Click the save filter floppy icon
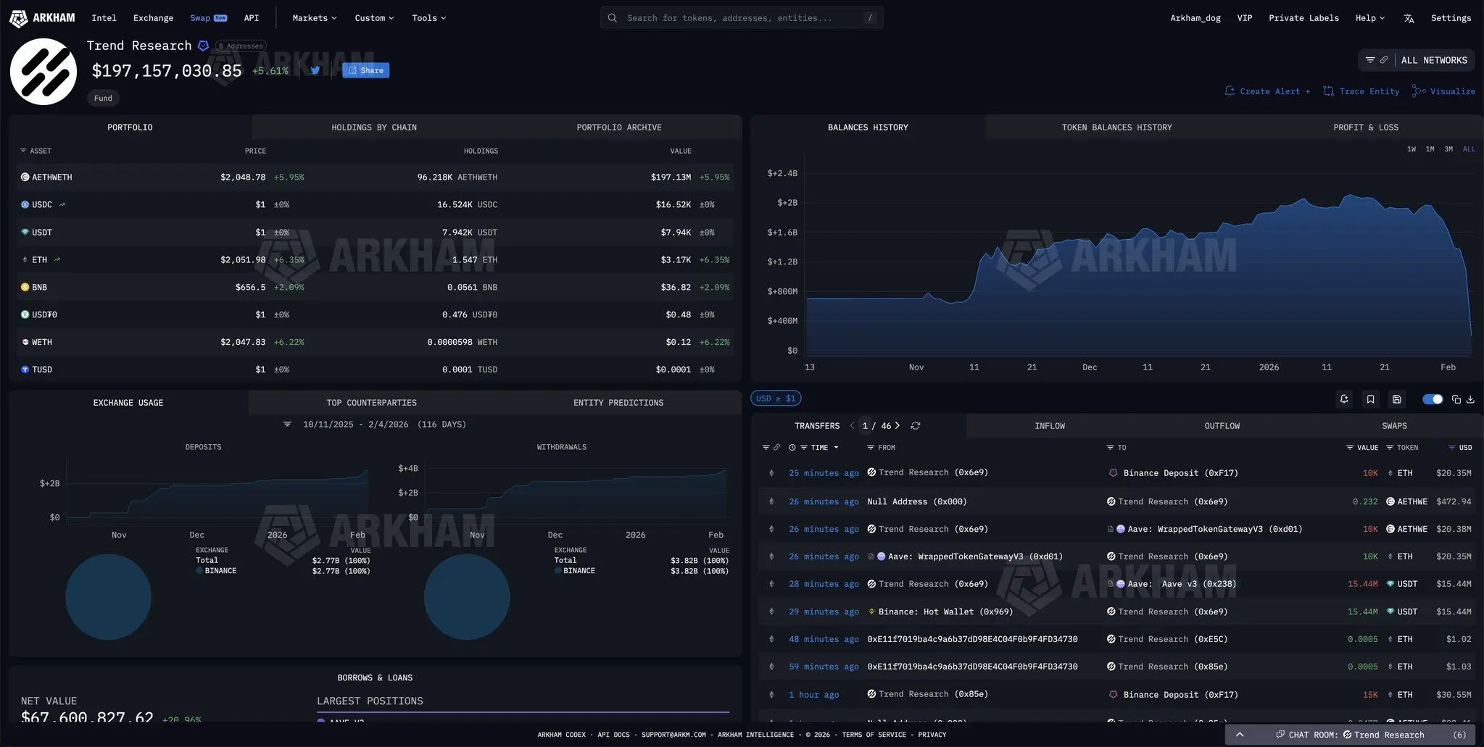Viewport: 1484px width, 747px height. [x=1396, y=399]
